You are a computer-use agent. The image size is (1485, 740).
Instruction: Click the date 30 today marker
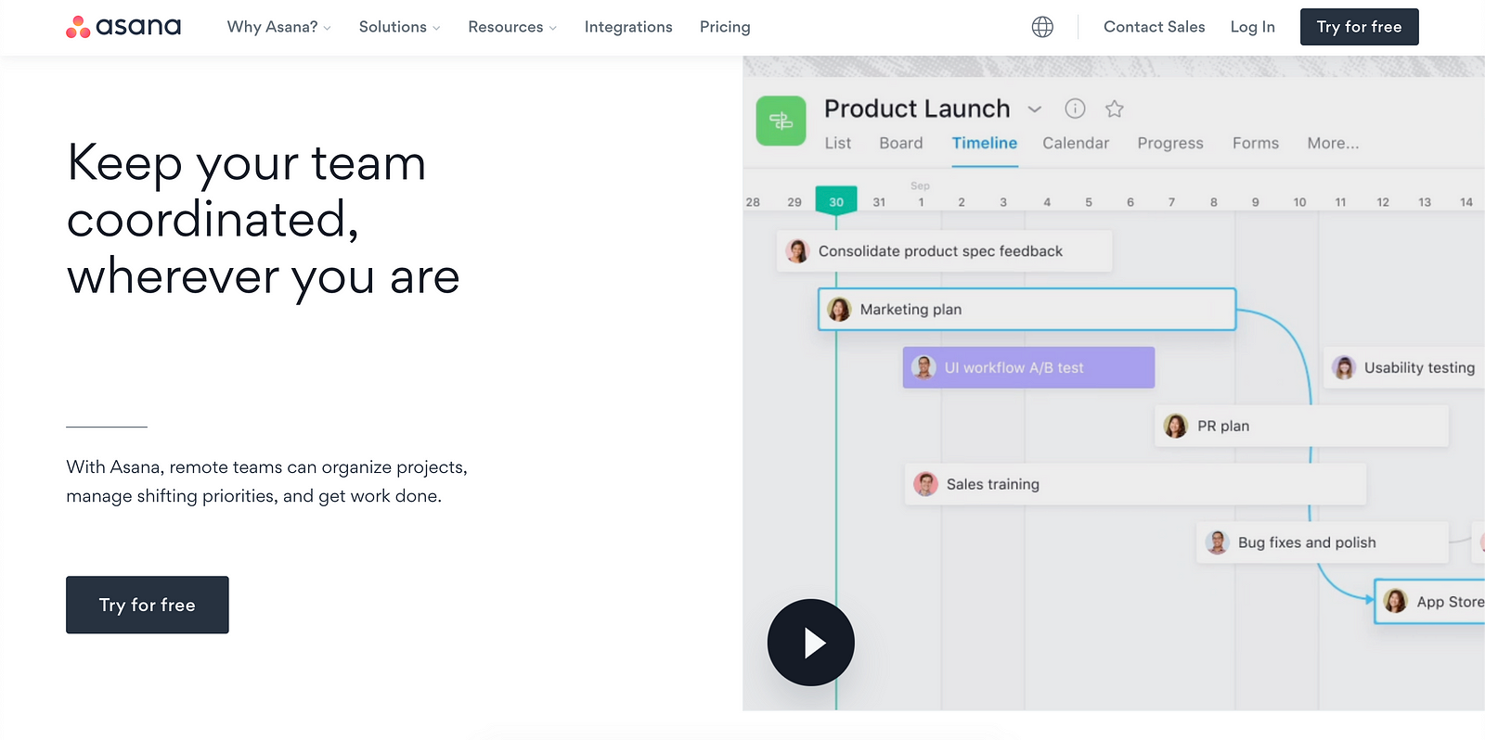(x=836, y=201)
